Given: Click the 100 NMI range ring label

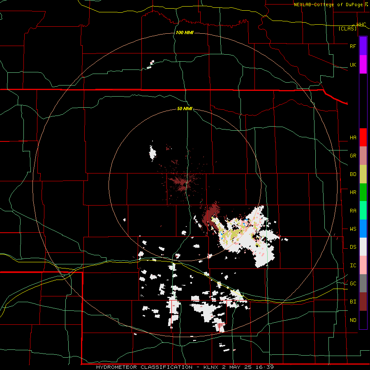Looking at the screenshot, I should pyautogui.click(x=185, y=32).
